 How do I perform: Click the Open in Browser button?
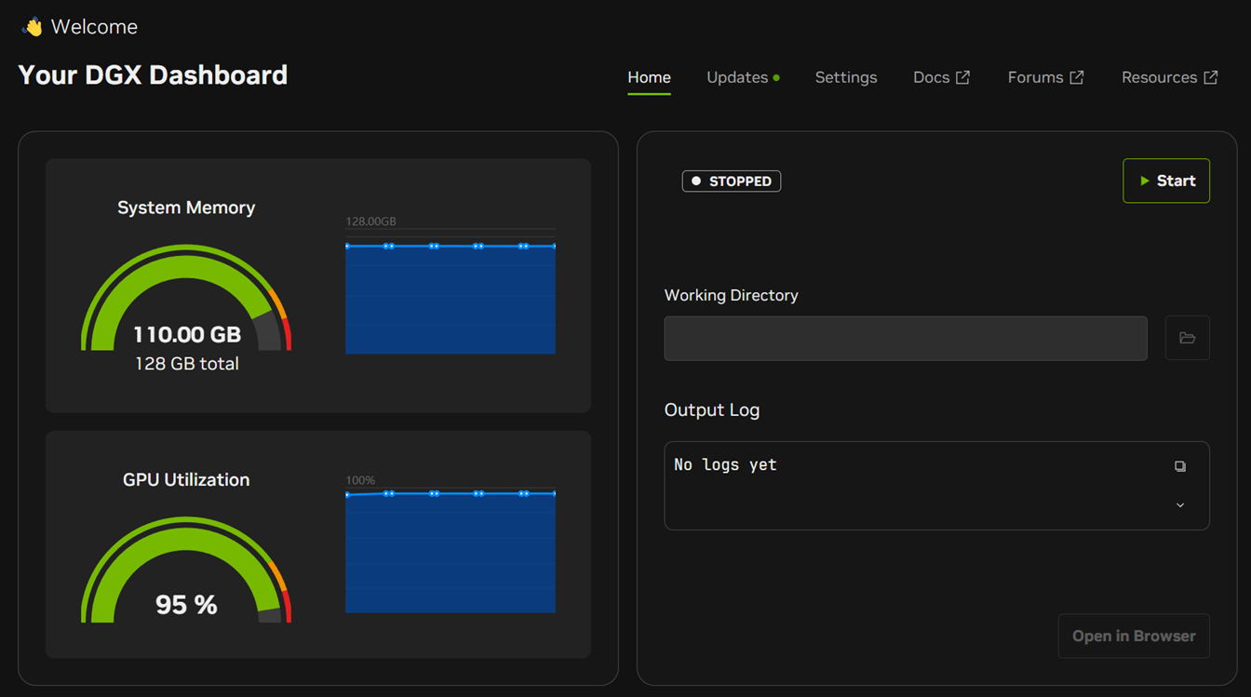pos(1134,636)
